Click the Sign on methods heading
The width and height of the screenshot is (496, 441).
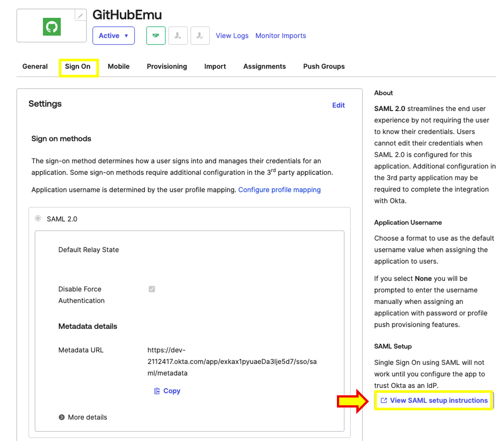click(61, 139)
